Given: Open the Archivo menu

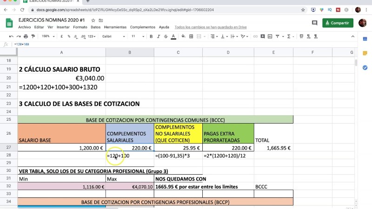Looking at the screenshot, I should [x=25, y=27].
